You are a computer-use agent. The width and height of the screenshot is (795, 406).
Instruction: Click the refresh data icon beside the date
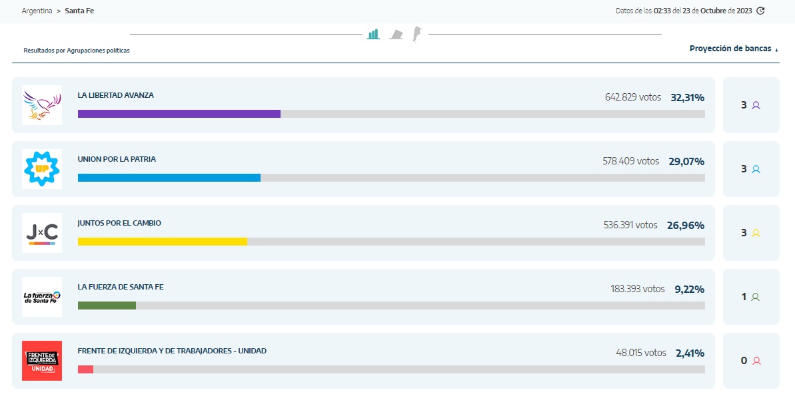760,11
